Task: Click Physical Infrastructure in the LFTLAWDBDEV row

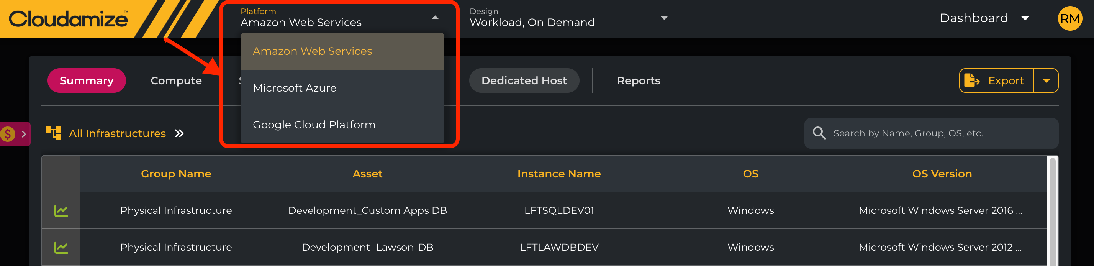Action: pos(176,247)
